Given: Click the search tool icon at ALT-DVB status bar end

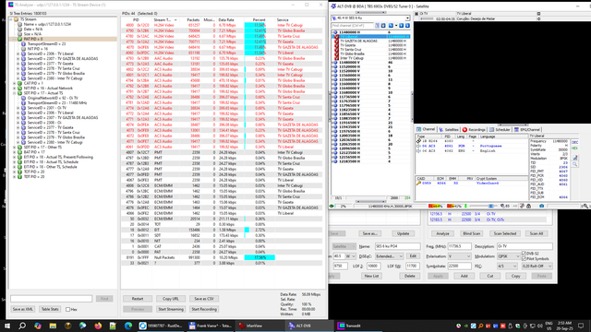Looking at the screenshot, I should coord(585,206).
